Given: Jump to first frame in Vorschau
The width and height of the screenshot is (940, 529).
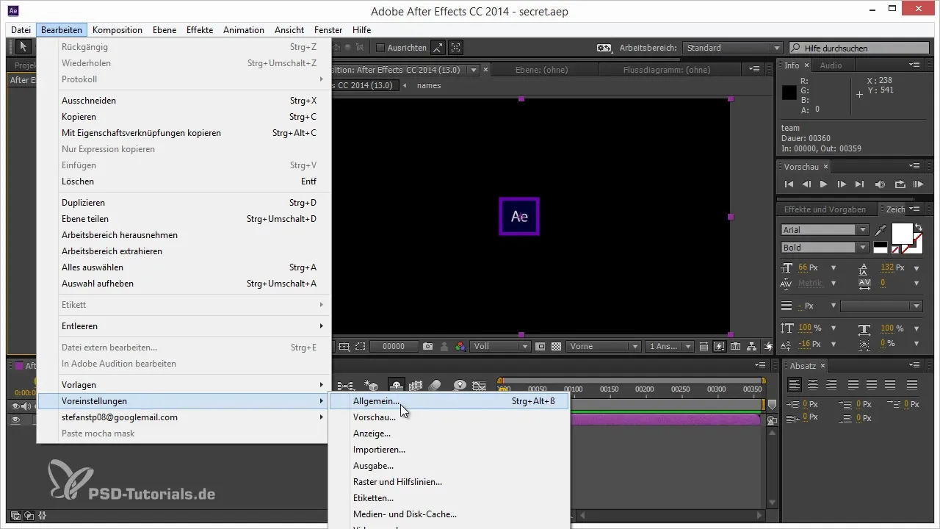Looking at the screenshot, I should coord(789,184).
